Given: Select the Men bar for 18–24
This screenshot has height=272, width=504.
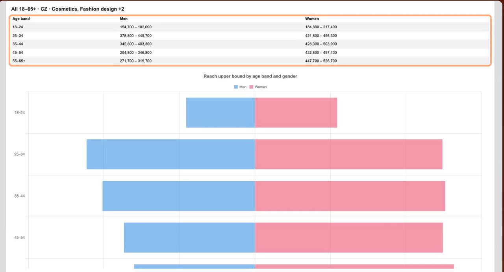Looking at the screenshot, I should (x=220, y=113).
